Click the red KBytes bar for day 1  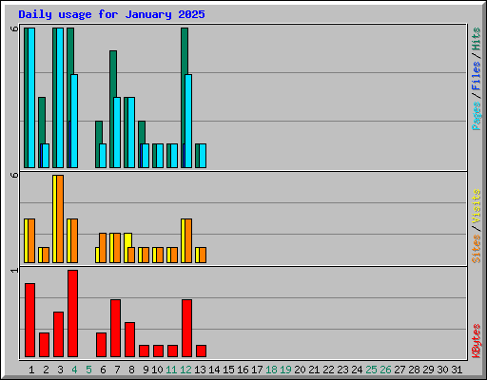point(29,320)
